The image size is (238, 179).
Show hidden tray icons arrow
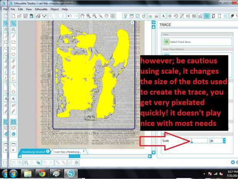point(204,174)
